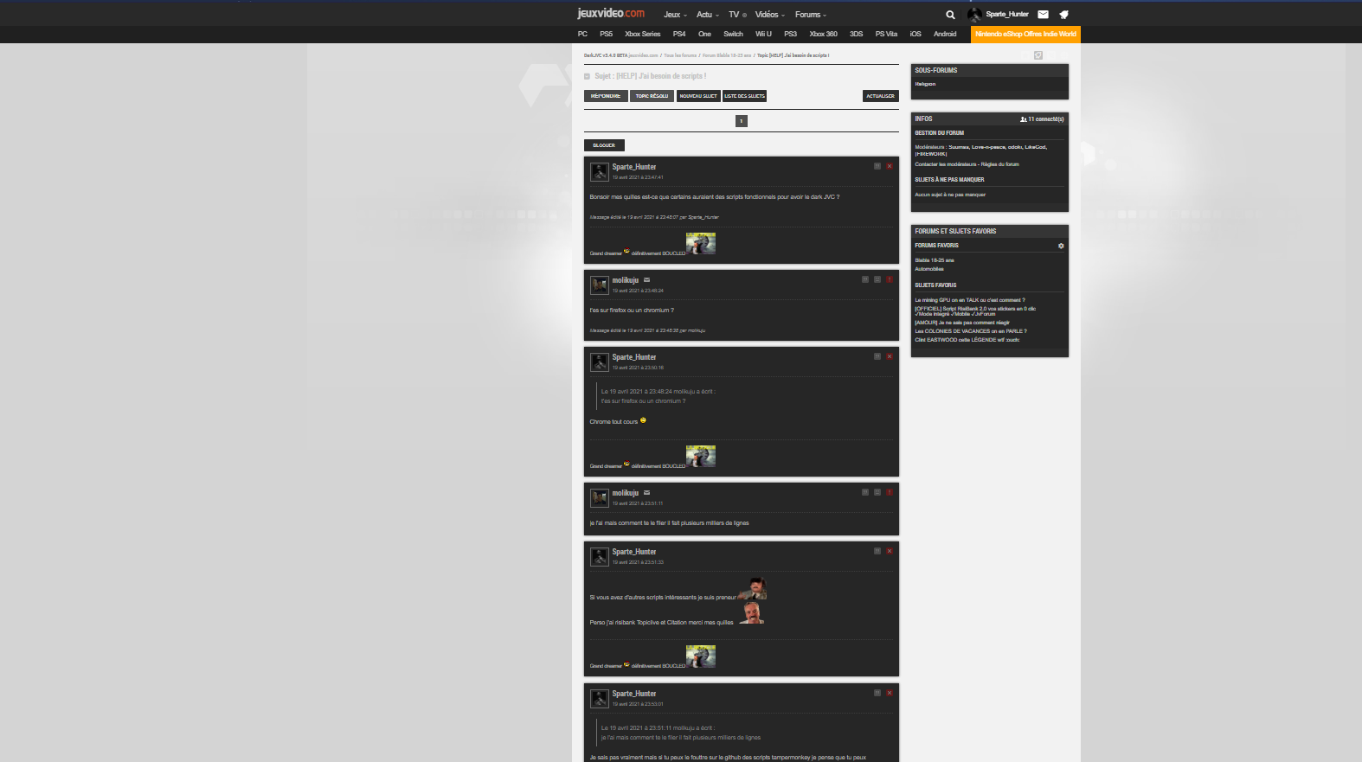Click the Nouveau Sujet button
The height and width of the screenshot is (762, 1362).
[698, 96]
